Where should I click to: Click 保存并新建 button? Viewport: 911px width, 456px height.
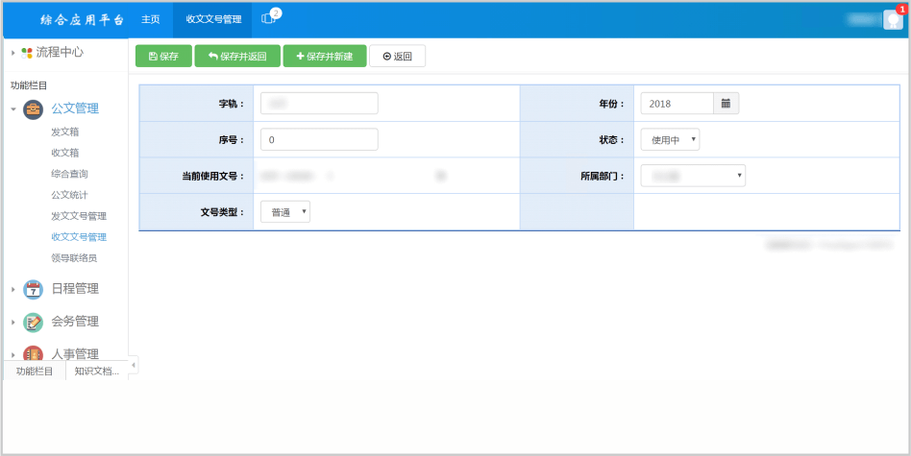(324, 57)
